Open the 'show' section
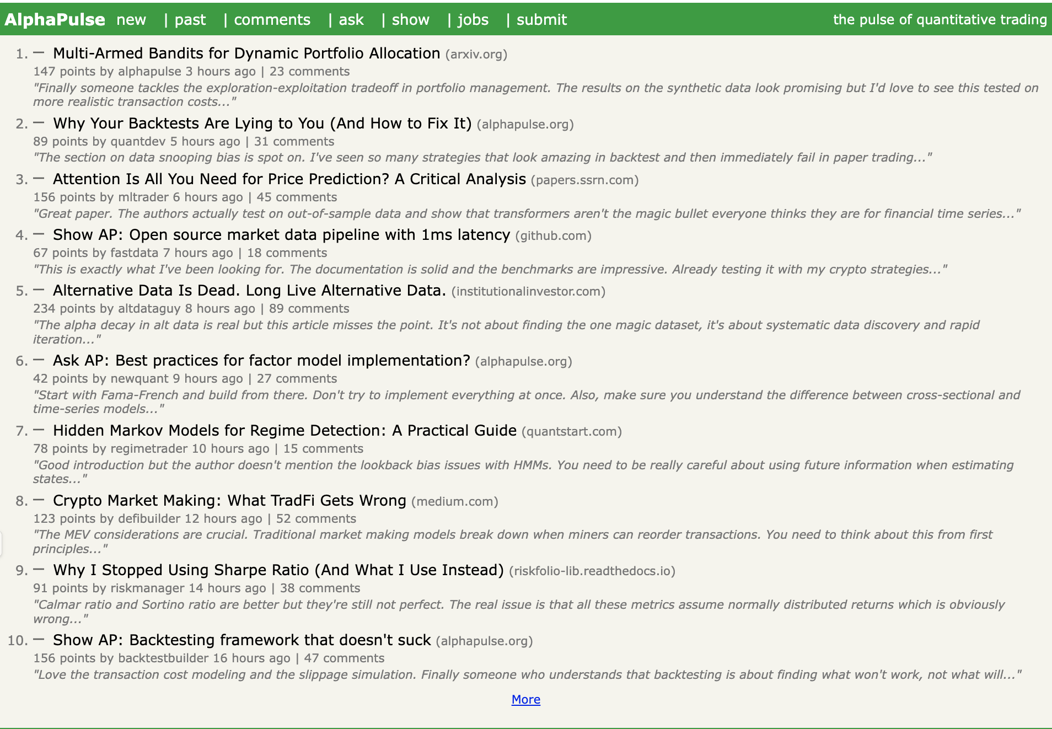The width and height of the screenshot is (1052, 729). (411, 20)
